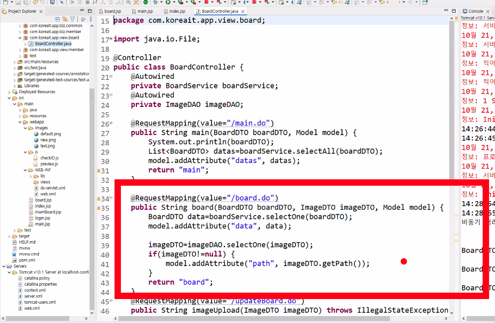This screenshot has height=323, width=495.
Task: Switch to index.jsp editor tab
Action: click(175, 11)
